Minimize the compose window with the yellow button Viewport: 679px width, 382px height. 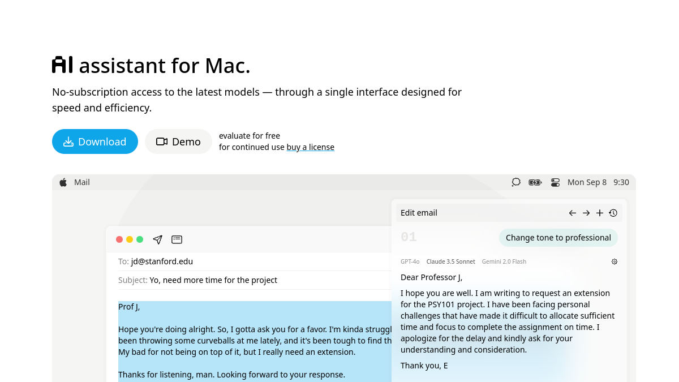(x=130, y=239)
